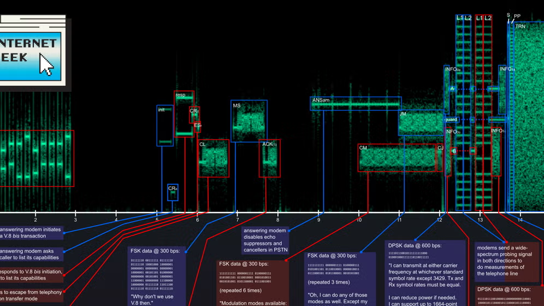Select the 'ANSam' tone bar
This screenshot has width=544, height=306.
point(356,103)
